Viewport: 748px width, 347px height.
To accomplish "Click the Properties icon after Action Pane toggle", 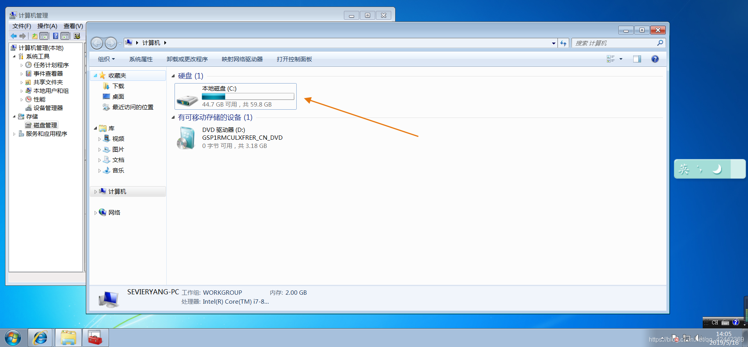I will (77, 36).
